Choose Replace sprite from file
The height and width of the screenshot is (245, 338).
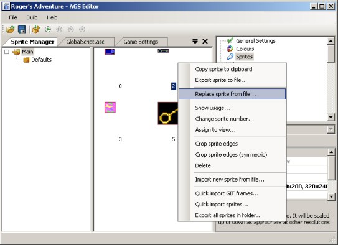click(x=232, y=94)
